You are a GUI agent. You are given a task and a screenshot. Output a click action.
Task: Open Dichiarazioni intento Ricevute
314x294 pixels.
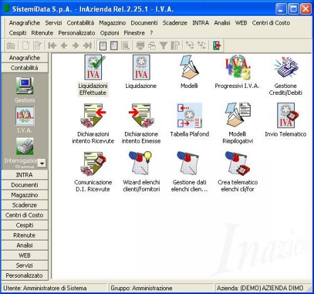pyautogui.click(x=93, y=116)
